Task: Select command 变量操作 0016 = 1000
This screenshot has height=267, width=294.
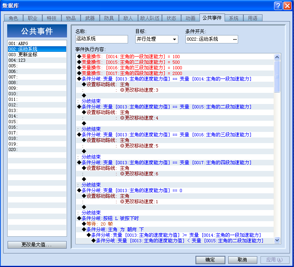Action: (x=175, y=68)
